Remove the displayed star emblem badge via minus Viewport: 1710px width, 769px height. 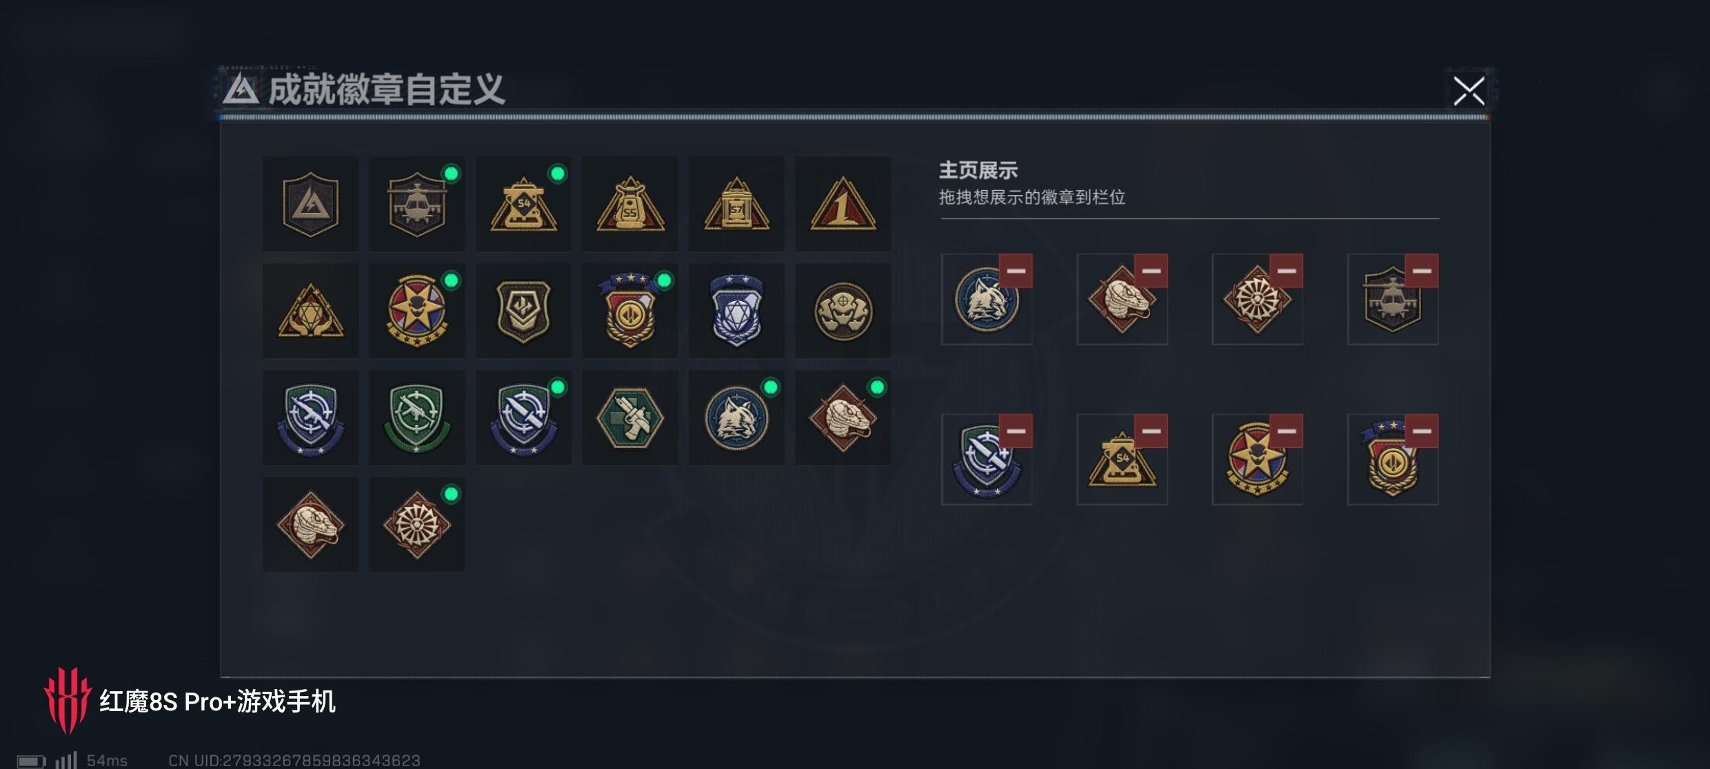point(1287,431)
